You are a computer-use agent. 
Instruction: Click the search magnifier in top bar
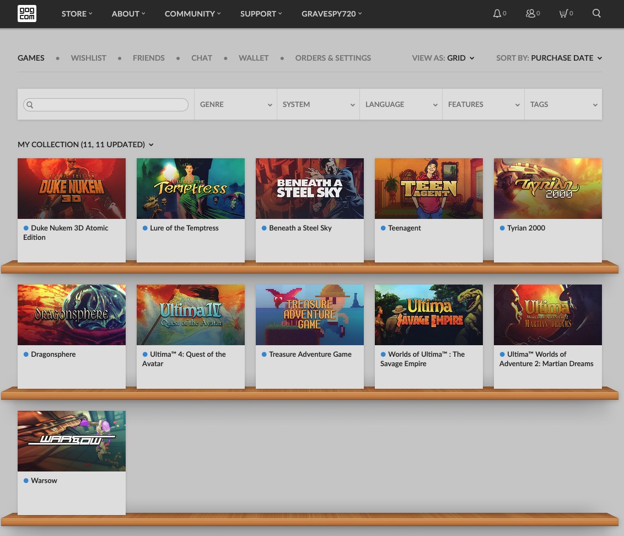pyautogui.click(x=596, y=13)
